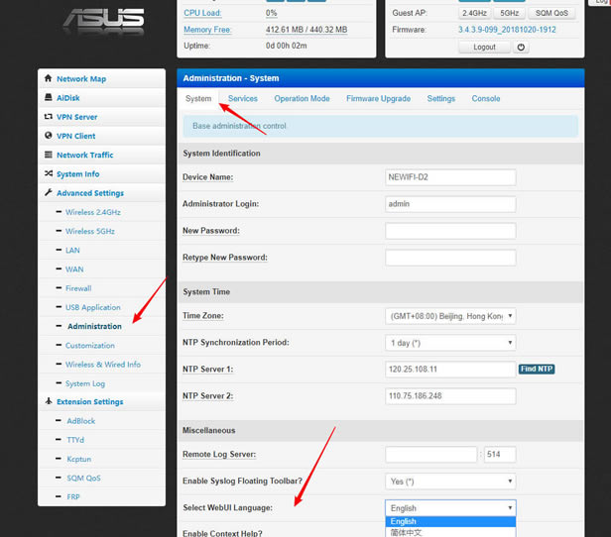Click the Extension Settings icon

pyautogui.click(x=48, y=402)
